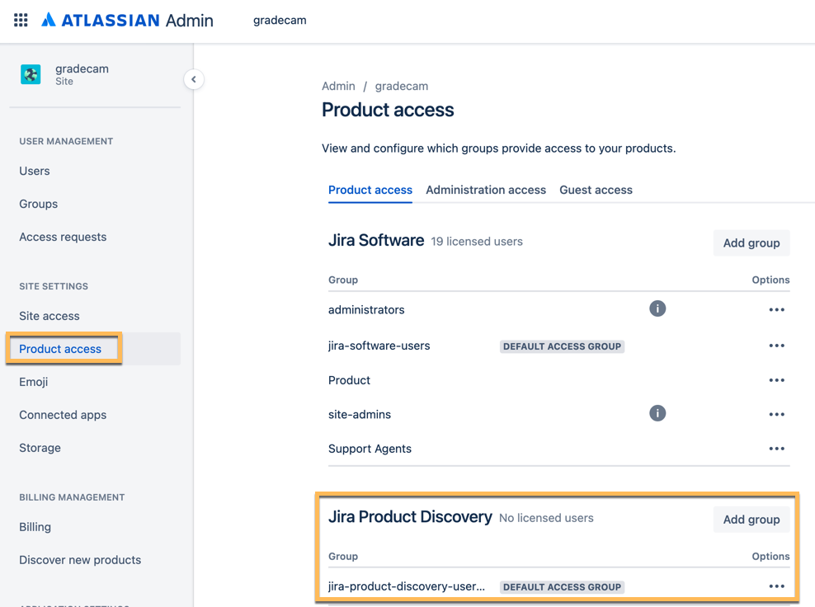
Task: Open options menu for Product group
Action: click(x=776, y=379)
